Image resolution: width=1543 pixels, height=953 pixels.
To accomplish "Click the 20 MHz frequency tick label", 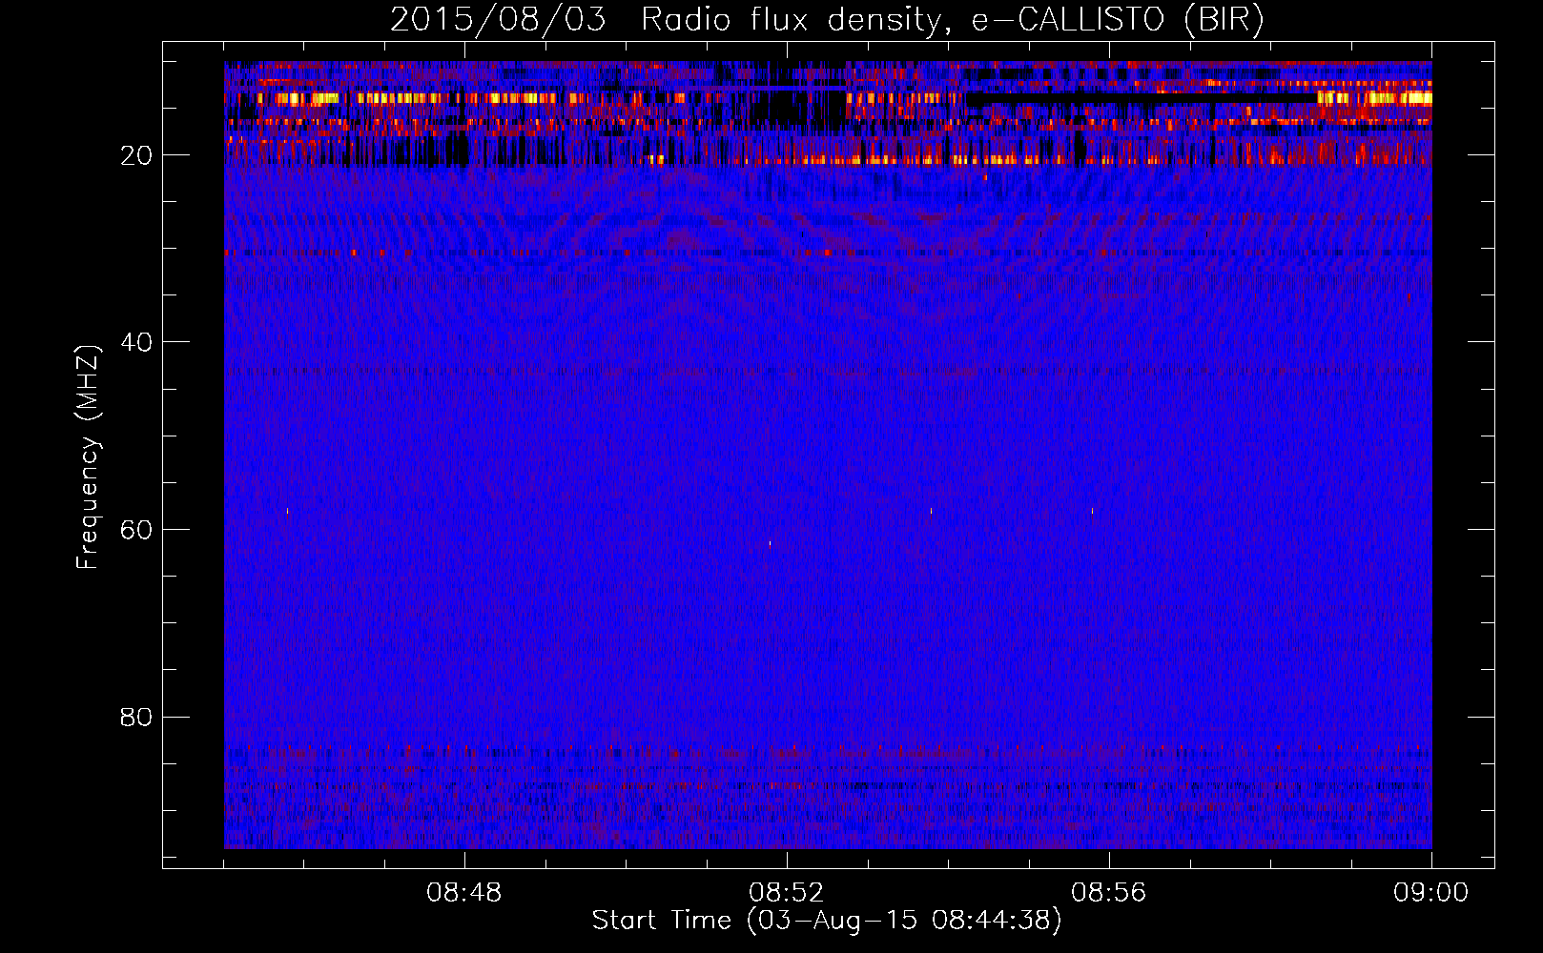I will 137,155.
